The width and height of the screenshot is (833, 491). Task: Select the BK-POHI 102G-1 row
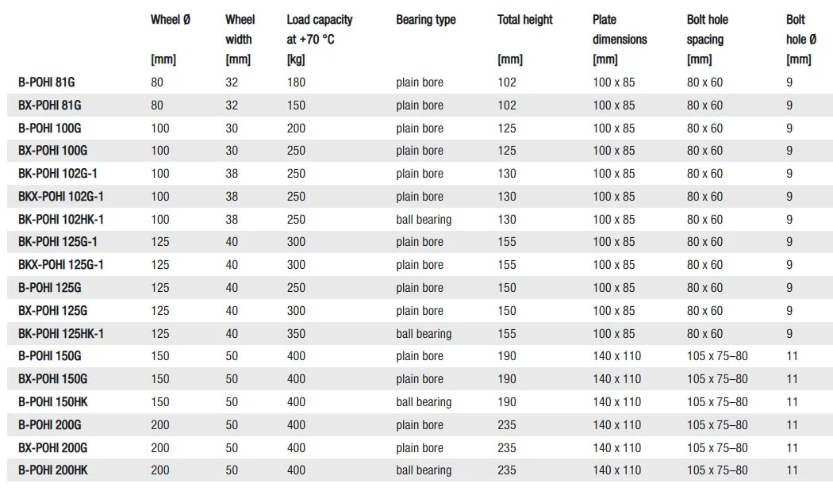pyautogui.click(x=420, y=173)
